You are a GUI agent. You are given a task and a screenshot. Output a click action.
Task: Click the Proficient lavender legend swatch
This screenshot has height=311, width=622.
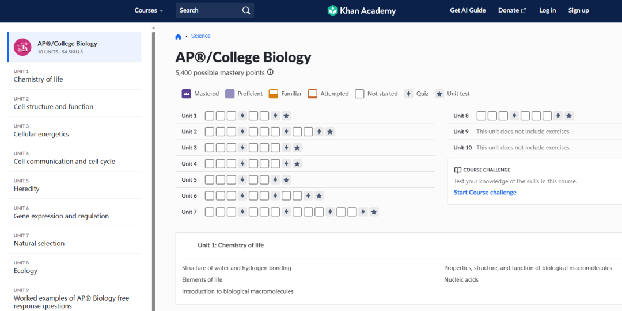[230, 94]
